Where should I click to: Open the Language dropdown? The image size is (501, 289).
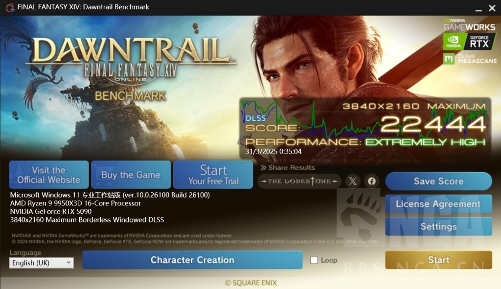click(41, 263)
